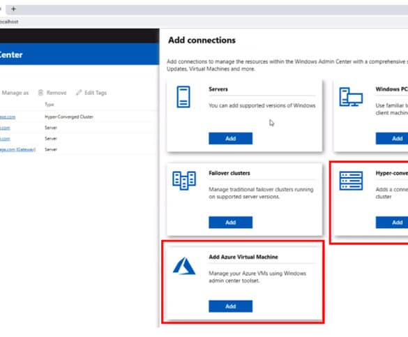
Task: Click the Hyper-converged cluster rack icon
Action: tap(351, 181)
